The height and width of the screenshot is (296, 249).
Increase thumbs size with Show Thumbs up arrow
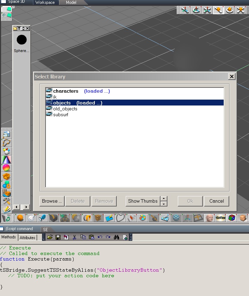[164, 198]
